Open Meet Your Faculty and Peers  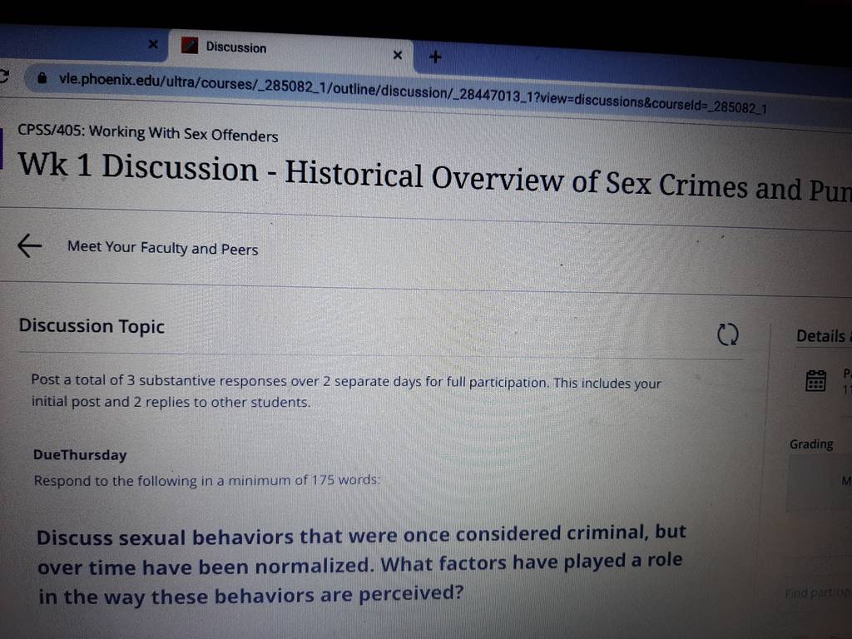(162, 248)
